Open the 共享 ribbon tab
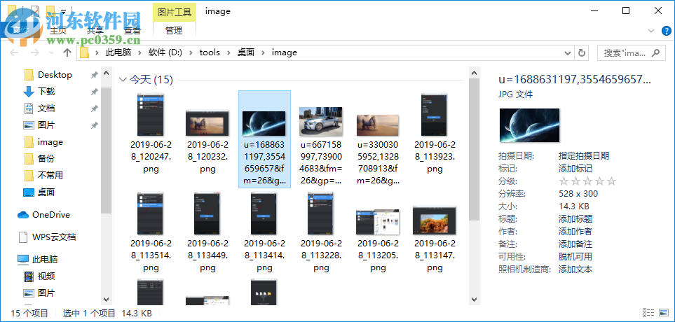 (95, 31)
